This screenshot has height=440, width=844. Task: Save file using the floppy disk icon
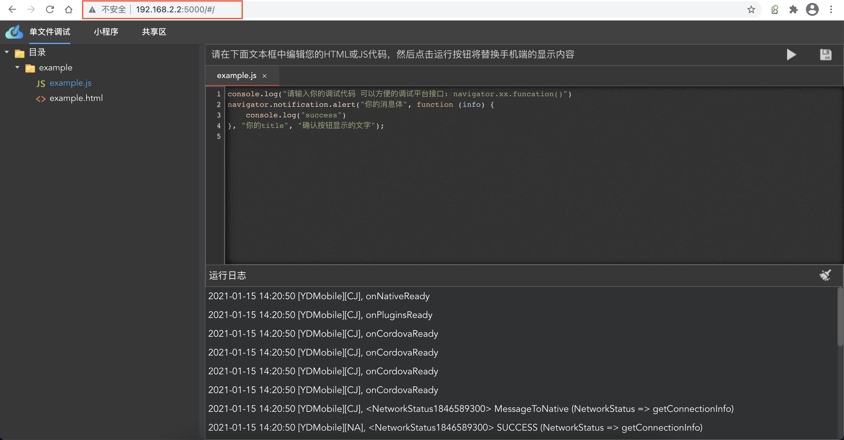click(825, 54)
